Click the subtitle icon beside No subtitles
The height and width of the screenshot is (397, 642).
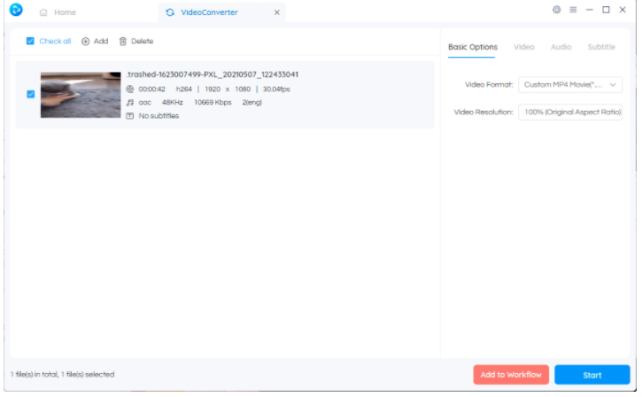(x=130, y=116)
